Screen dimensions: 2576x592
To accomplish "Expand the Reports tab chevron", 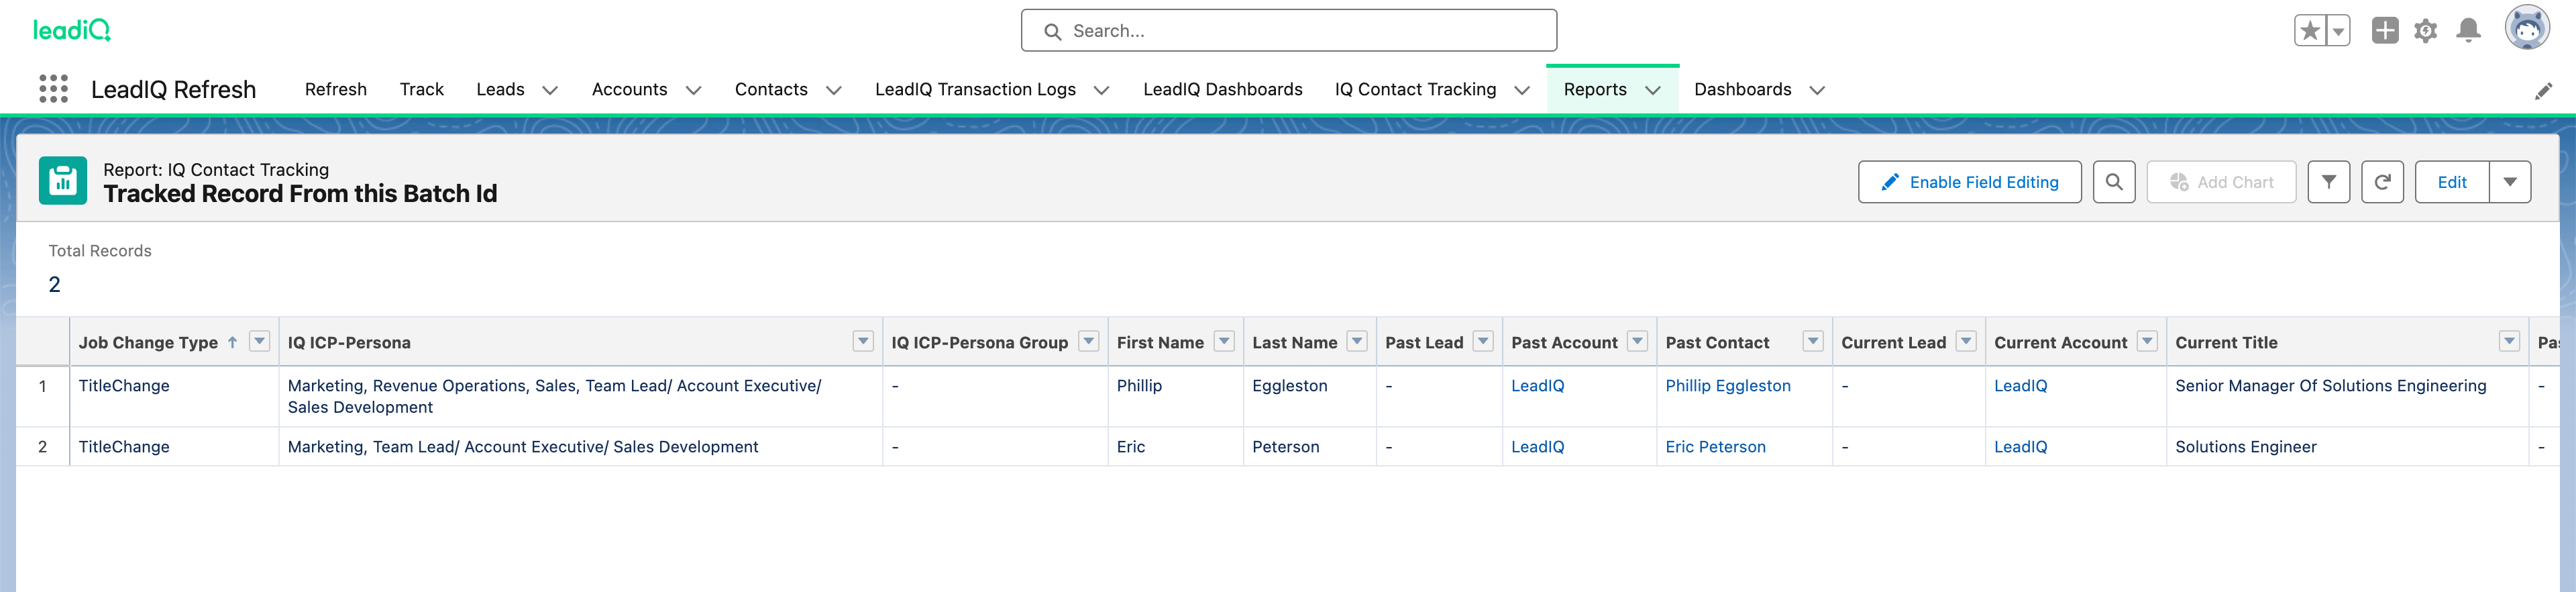I will pyautogui.click(x=1653, y=91).
